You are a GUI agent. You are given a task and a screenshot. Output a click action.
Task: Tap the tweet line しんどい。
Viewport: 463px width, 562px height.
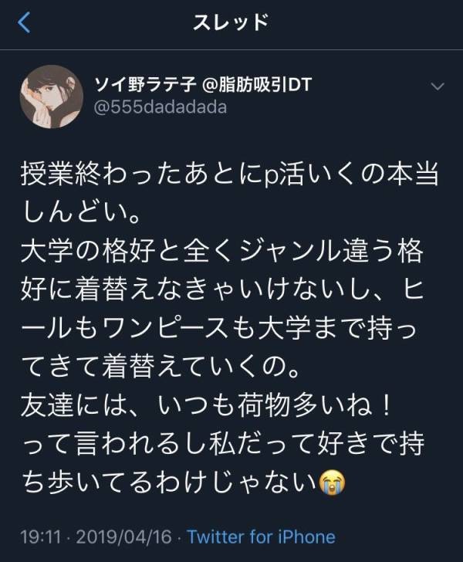point(81,213)
